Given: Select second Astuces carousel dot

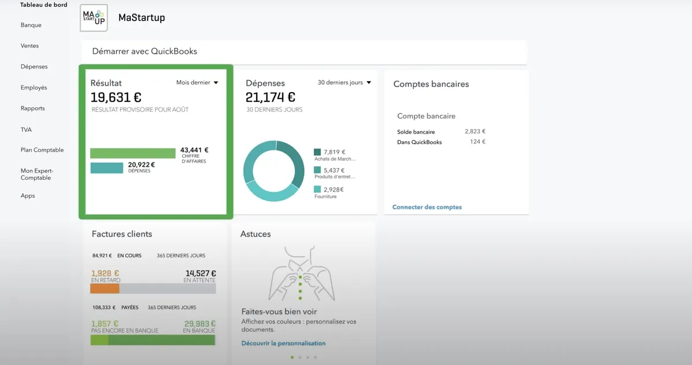Looking at the screenshot, I should [x=300, y=358].
